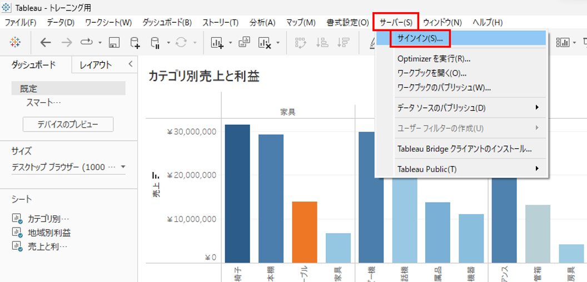The image size is (587, 282).
Task: Select the 既定 device layout row
Action: [x=68, y=89]
